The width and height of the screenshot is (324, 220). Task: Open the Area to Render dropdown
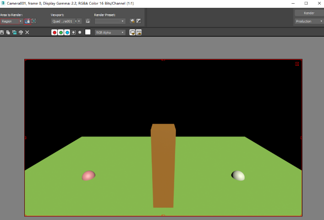pos(11,21)
